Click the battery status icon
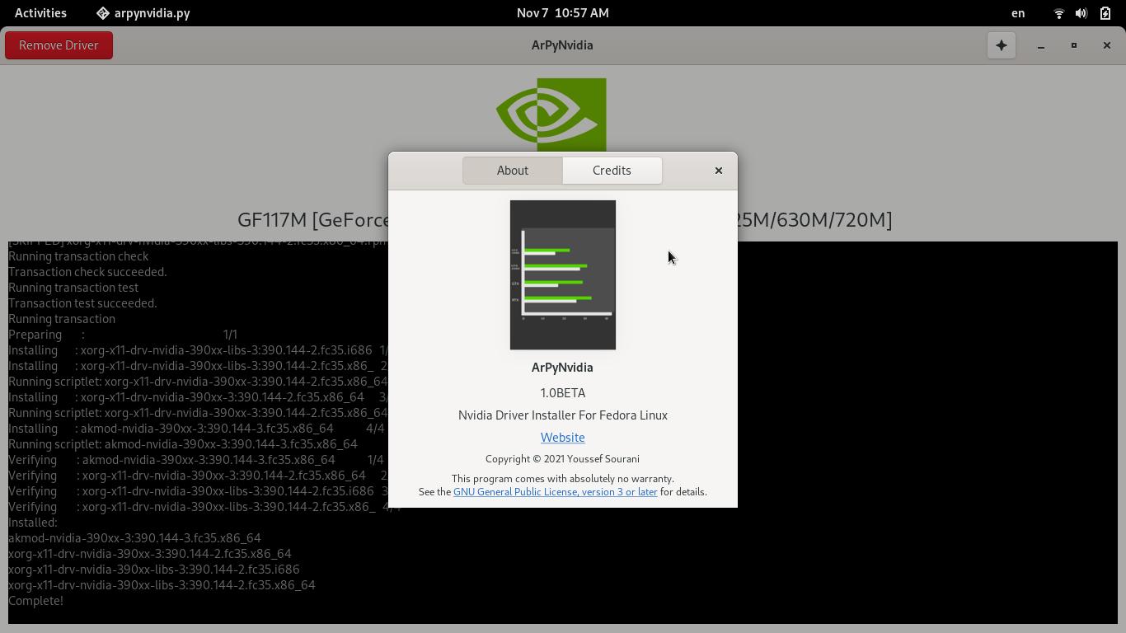 1105,13
